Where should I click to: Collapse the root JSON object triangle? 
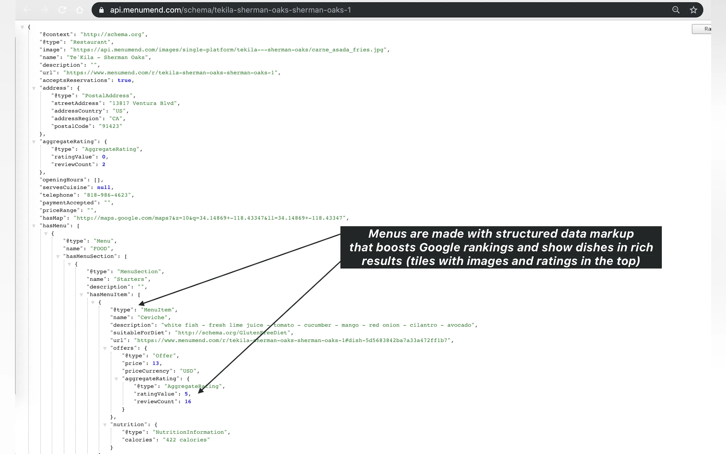point(22,27)
